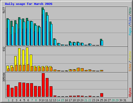The height and width of the screenshot is (103, 133).
Task: Click day 21 on the date axis
Action: point(86,100)
